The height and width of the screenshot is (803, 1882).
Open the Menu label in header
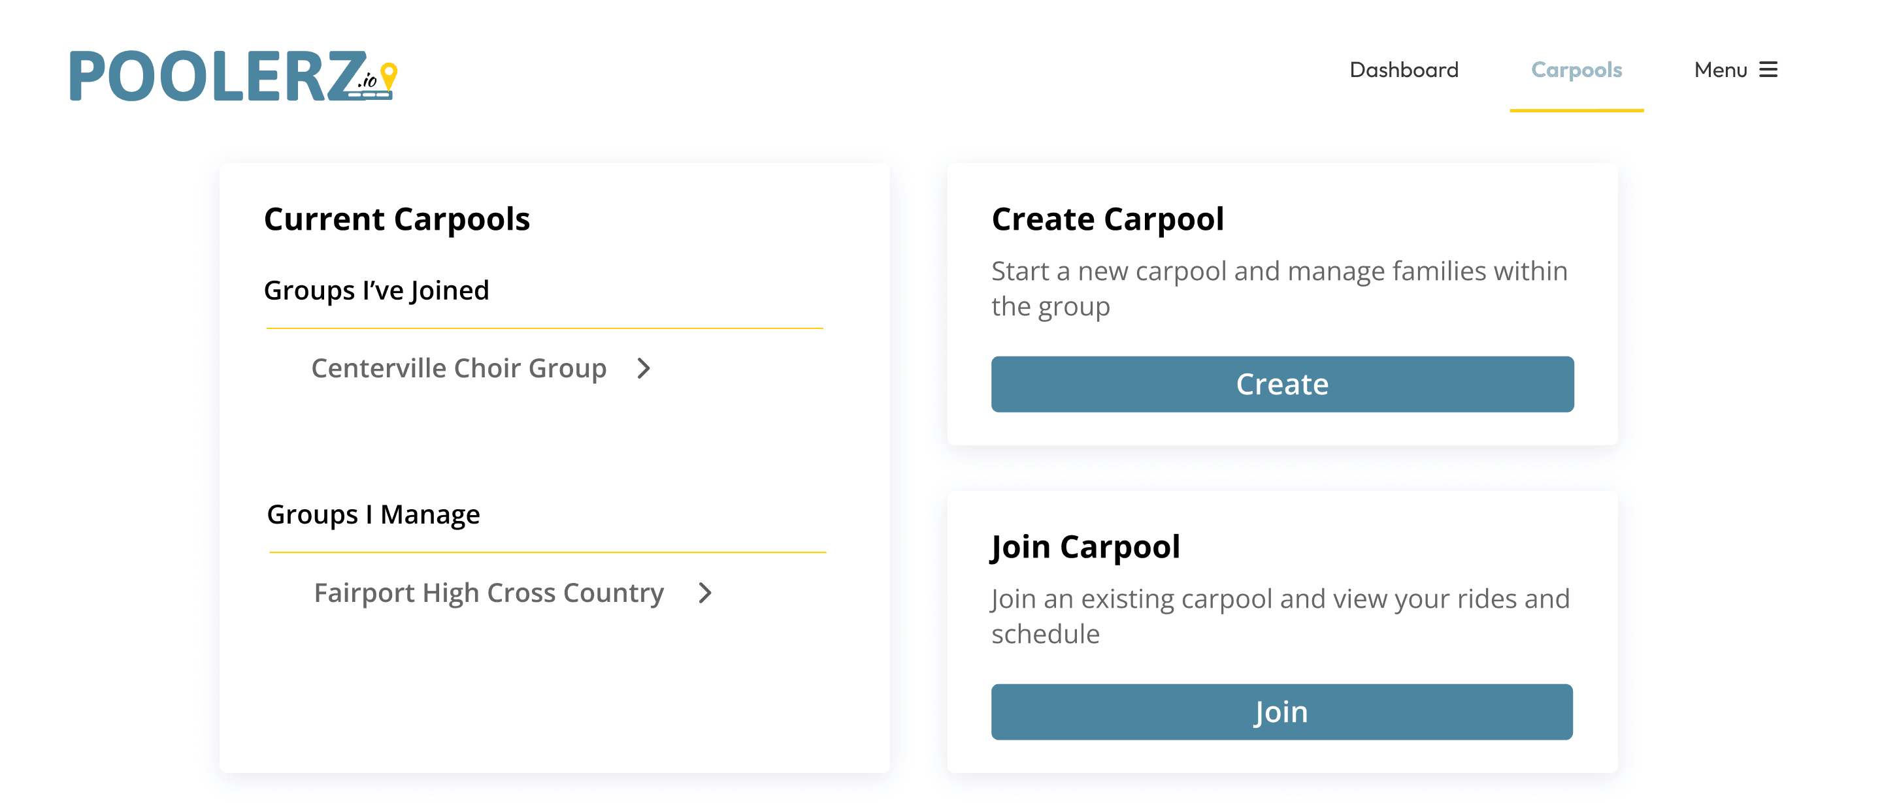point(1720,69)
